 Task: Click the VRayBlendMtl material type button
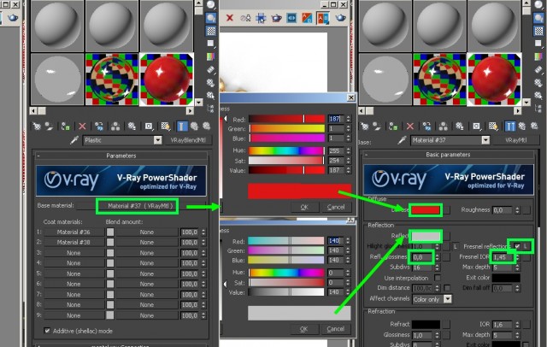tap(188, 140)
